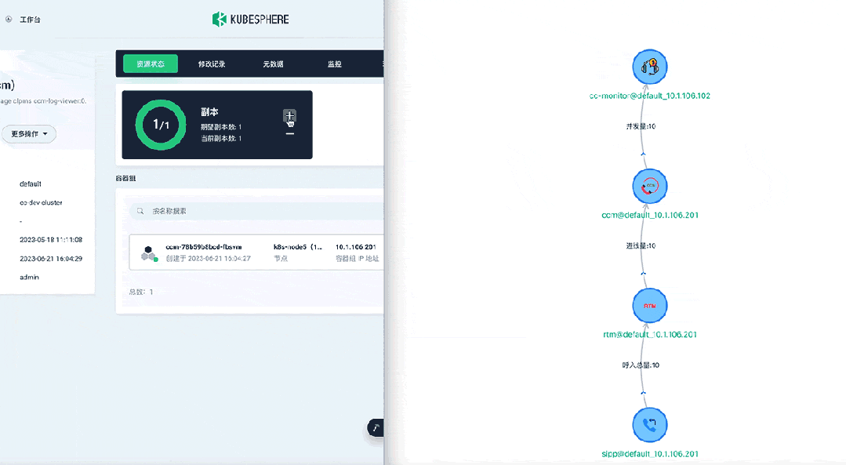This screenshot has width=846, height=465.
Task: Decrease replica count with minus button
Action: (x=289, y=134)
